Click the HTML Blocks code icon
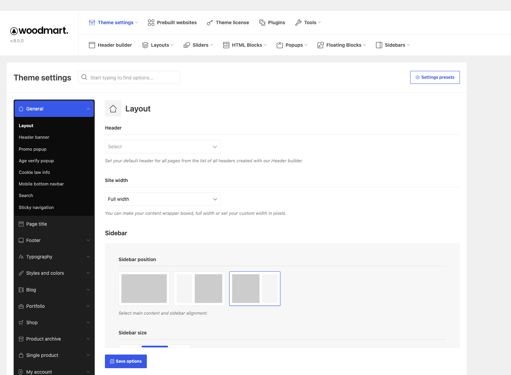 (x=226, y=45)
